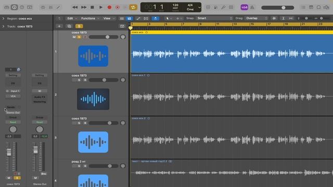This screenshot has height=187, width=333.
Task: Mute track 1 with M button
Action: 74,37
